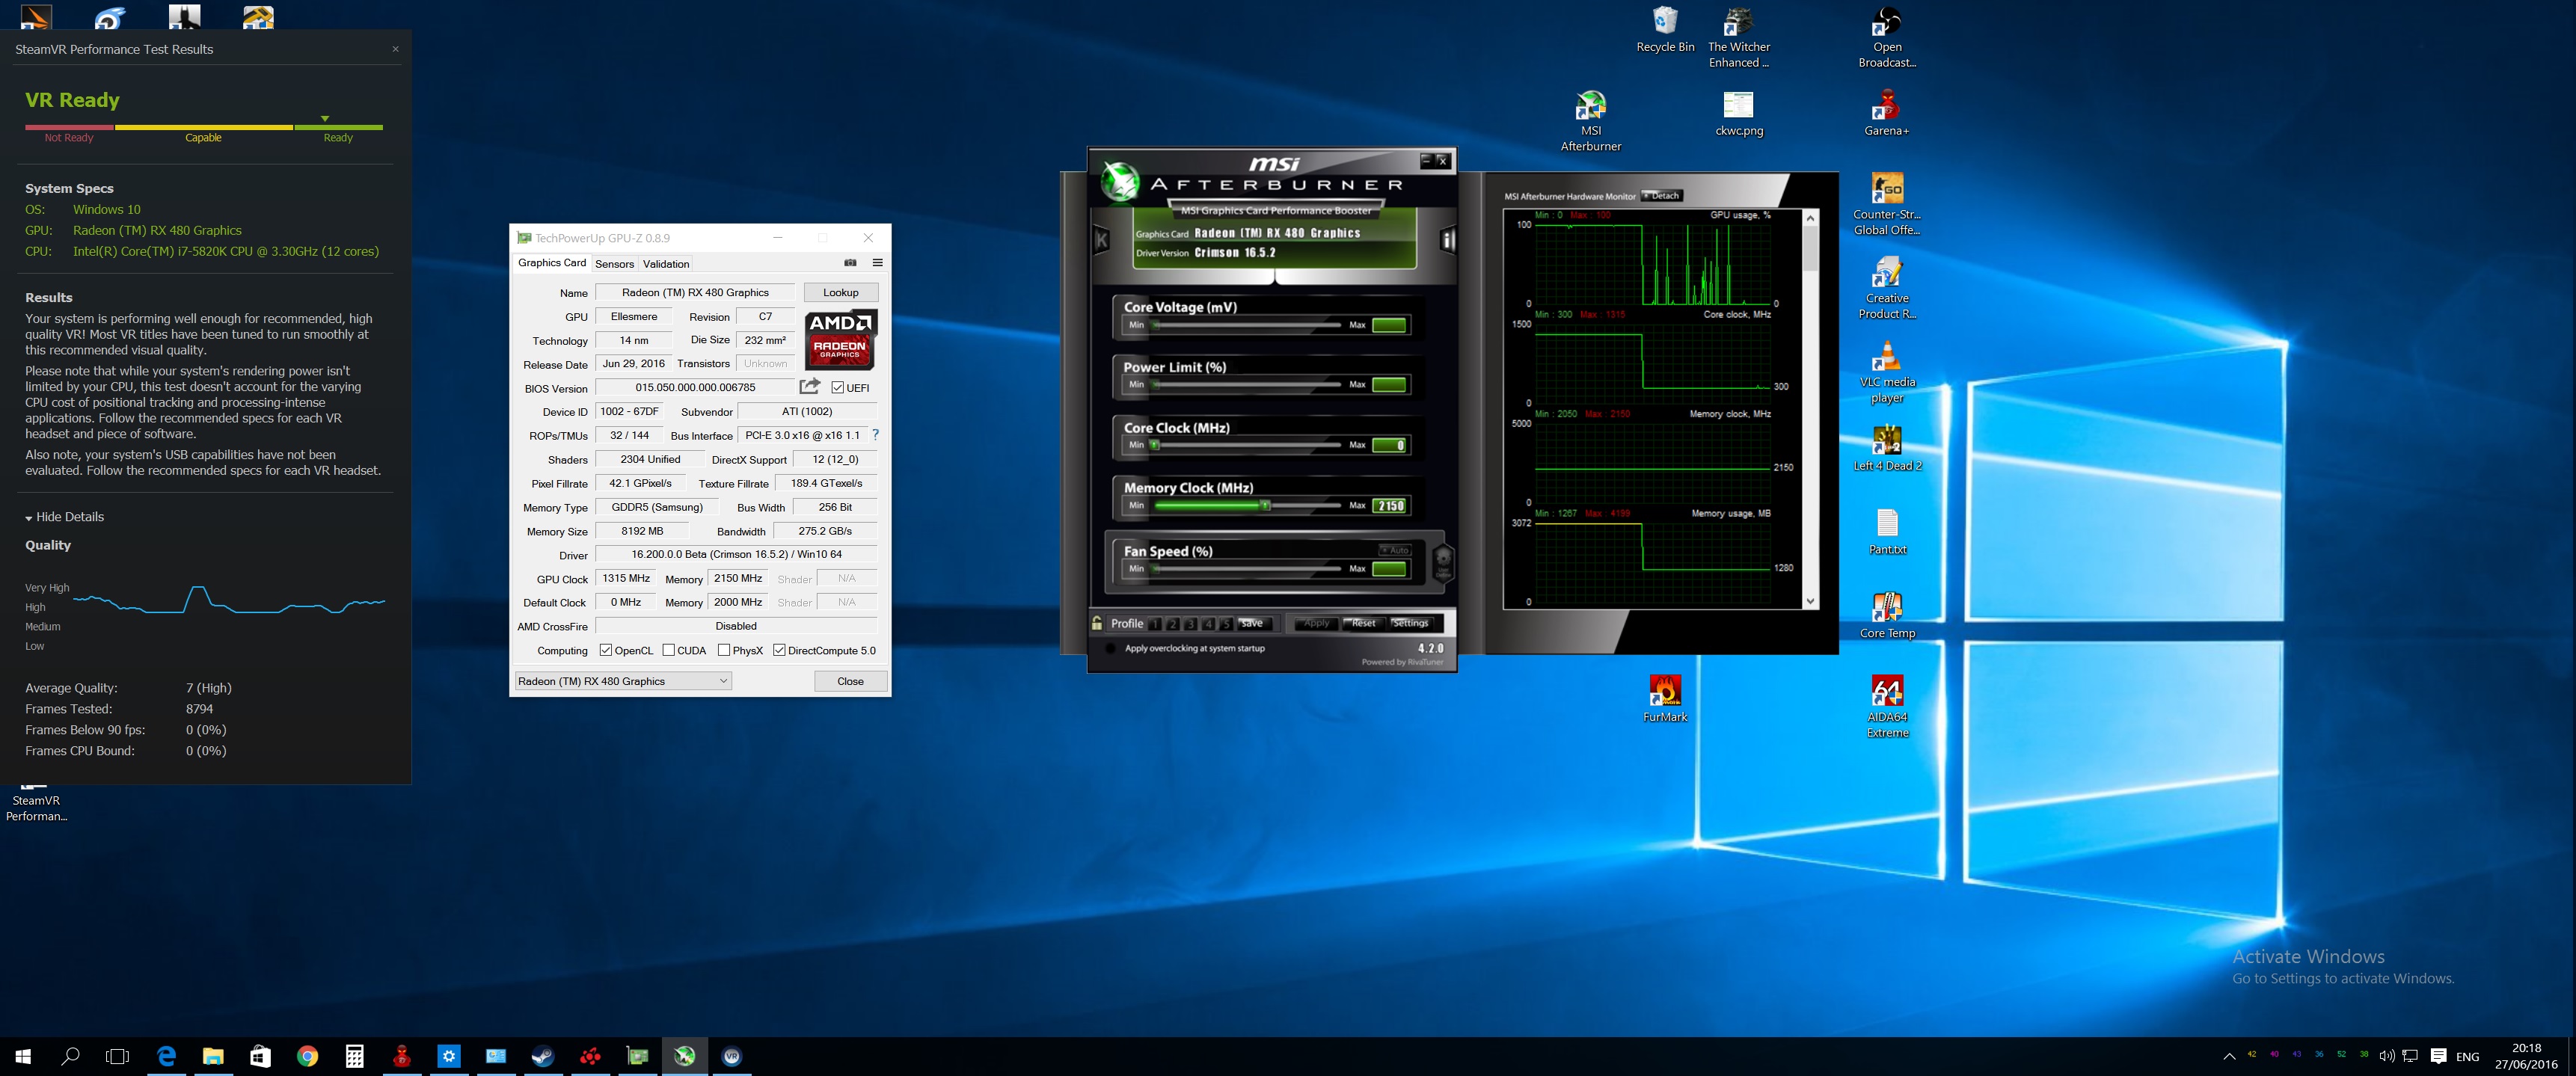
Task: Click the Afterburner Kombustor 'K' side button
Action: pyautogui.click(x=1101, y=239)
